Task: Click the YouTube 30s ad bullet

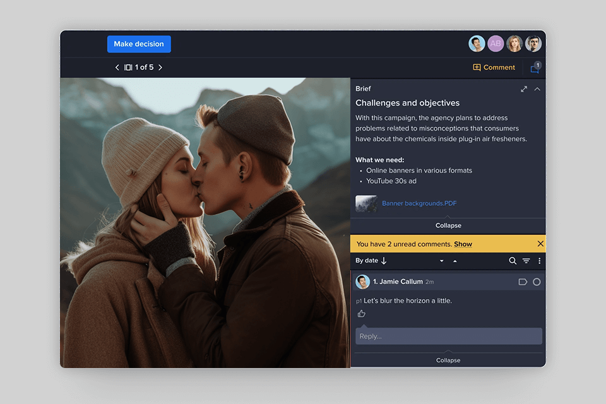Action: 391,181
